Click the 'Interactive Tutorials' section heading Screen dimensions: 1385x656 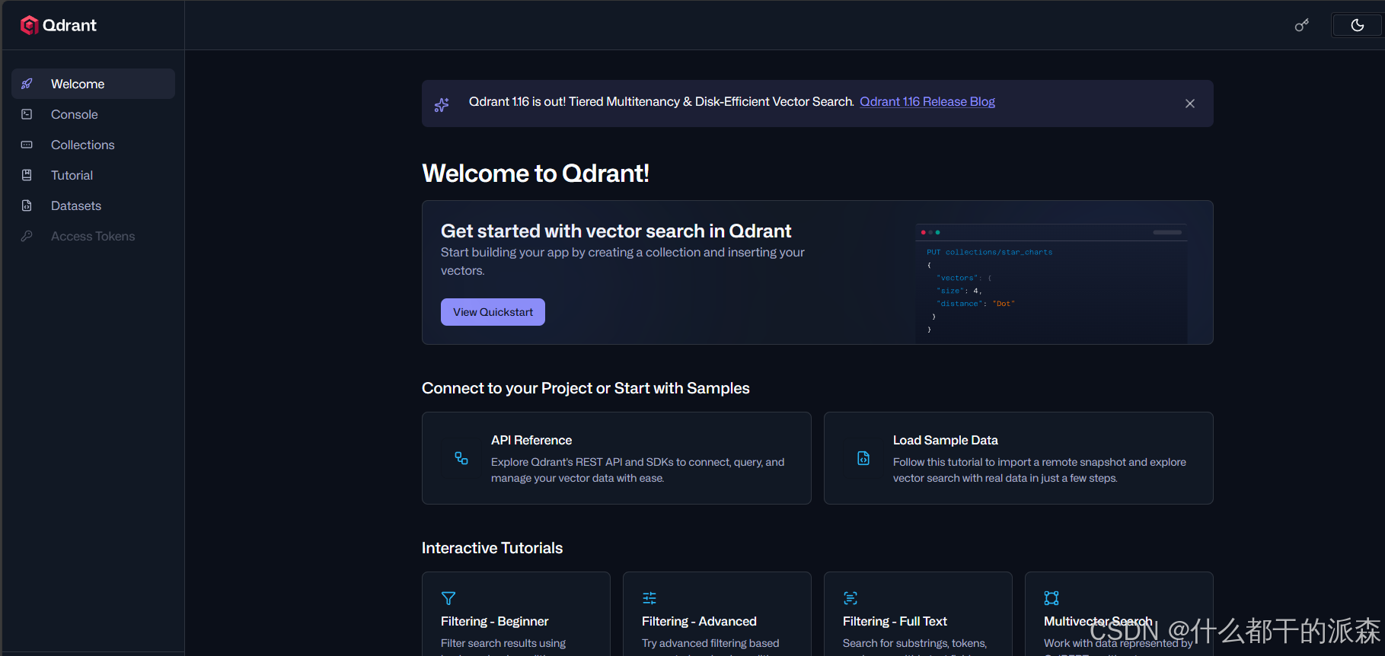492,548
